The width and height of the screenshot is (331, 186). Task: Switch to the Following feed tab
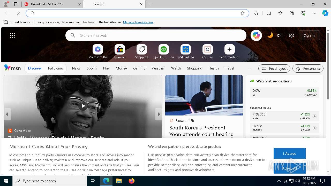[x=55, y=68]
